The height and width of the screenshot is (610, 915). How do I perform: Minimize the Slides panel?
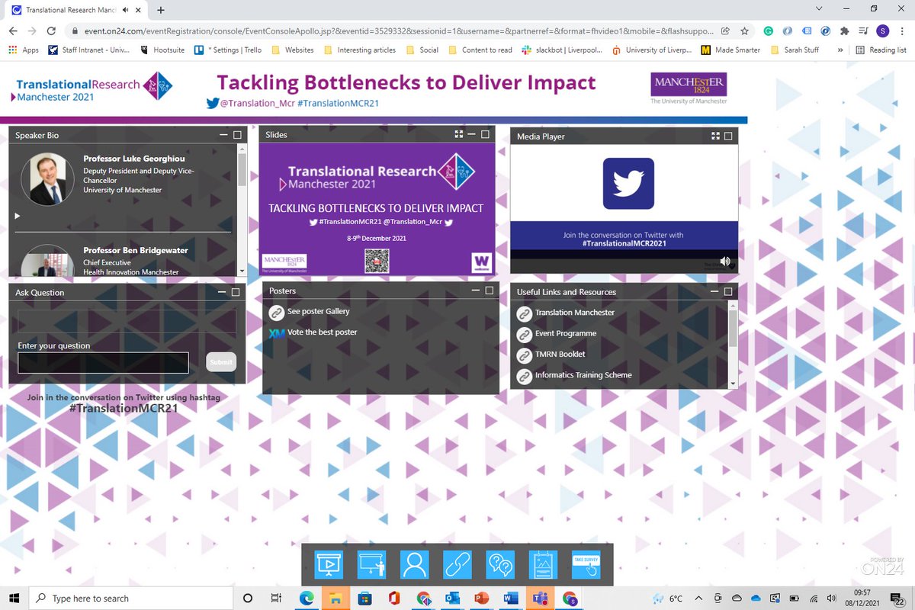click(x=473, y=134)
